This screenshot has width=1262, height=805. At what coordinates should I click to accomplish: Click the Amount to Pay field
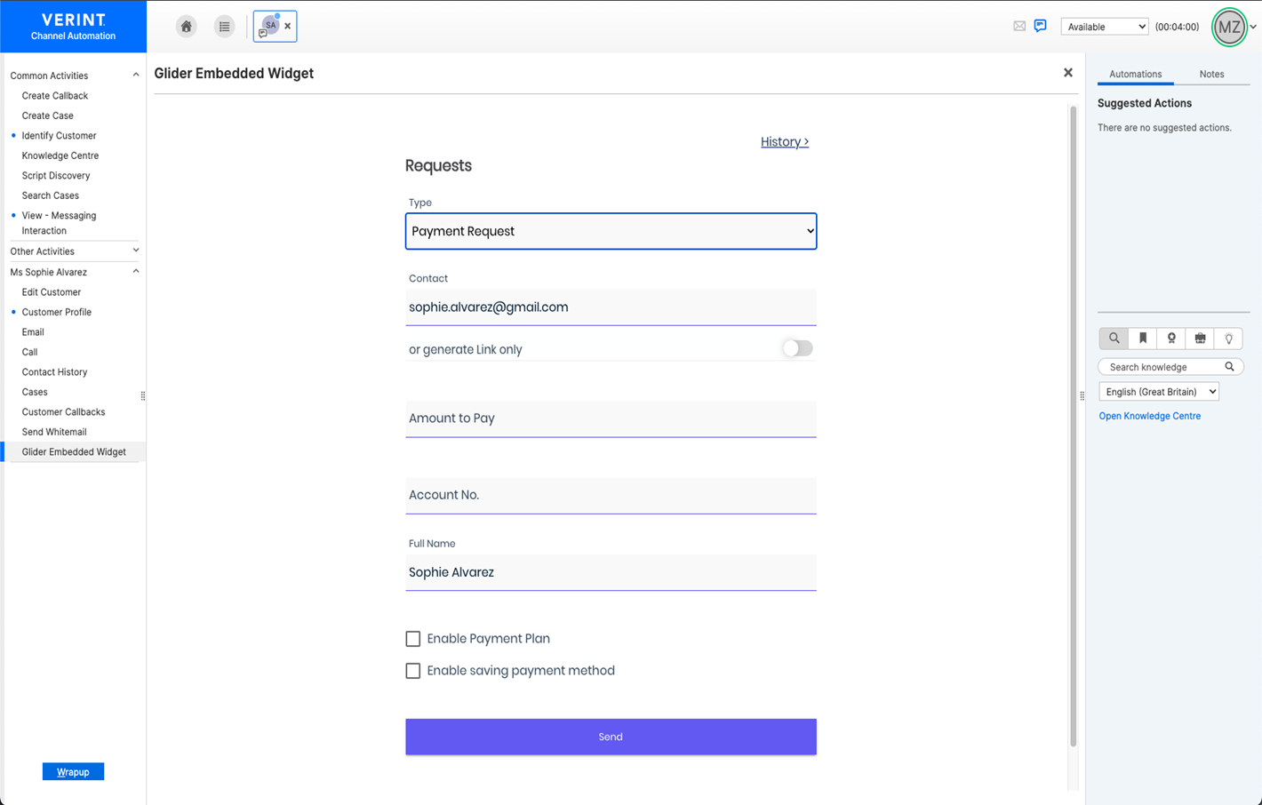tap(611, 418)
